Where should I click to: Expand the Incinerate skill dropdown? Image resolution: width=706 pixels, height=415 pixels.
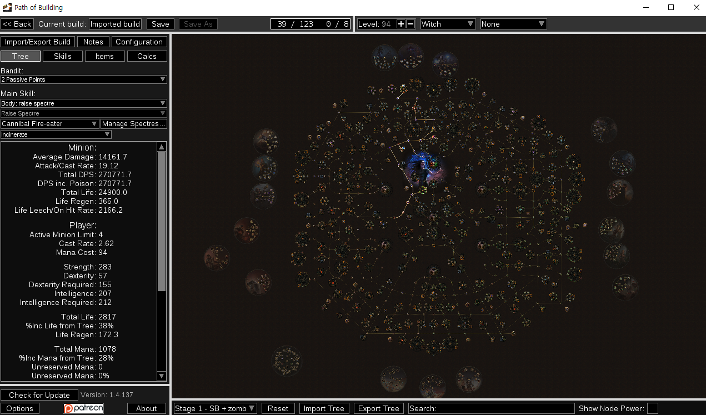tap(56, 134)
